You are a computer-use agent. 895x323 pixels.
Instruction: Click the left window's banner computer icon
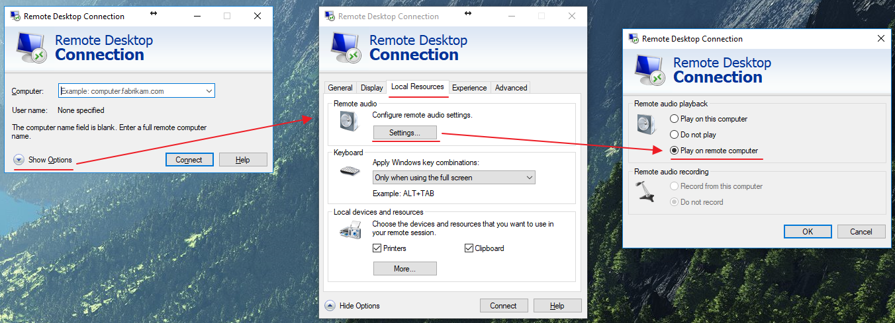30,48
